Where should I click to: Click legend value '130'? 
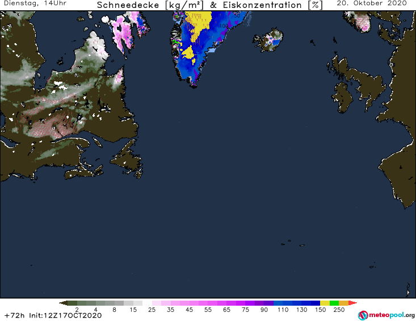pos(302,310)
